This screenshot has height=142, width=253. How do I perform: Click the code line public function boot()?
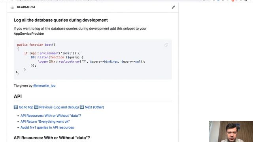[36, 45]
